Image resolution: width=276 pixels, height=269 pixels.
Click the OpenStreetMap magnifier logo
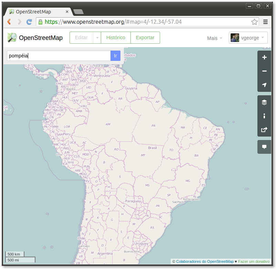(12, 37)
